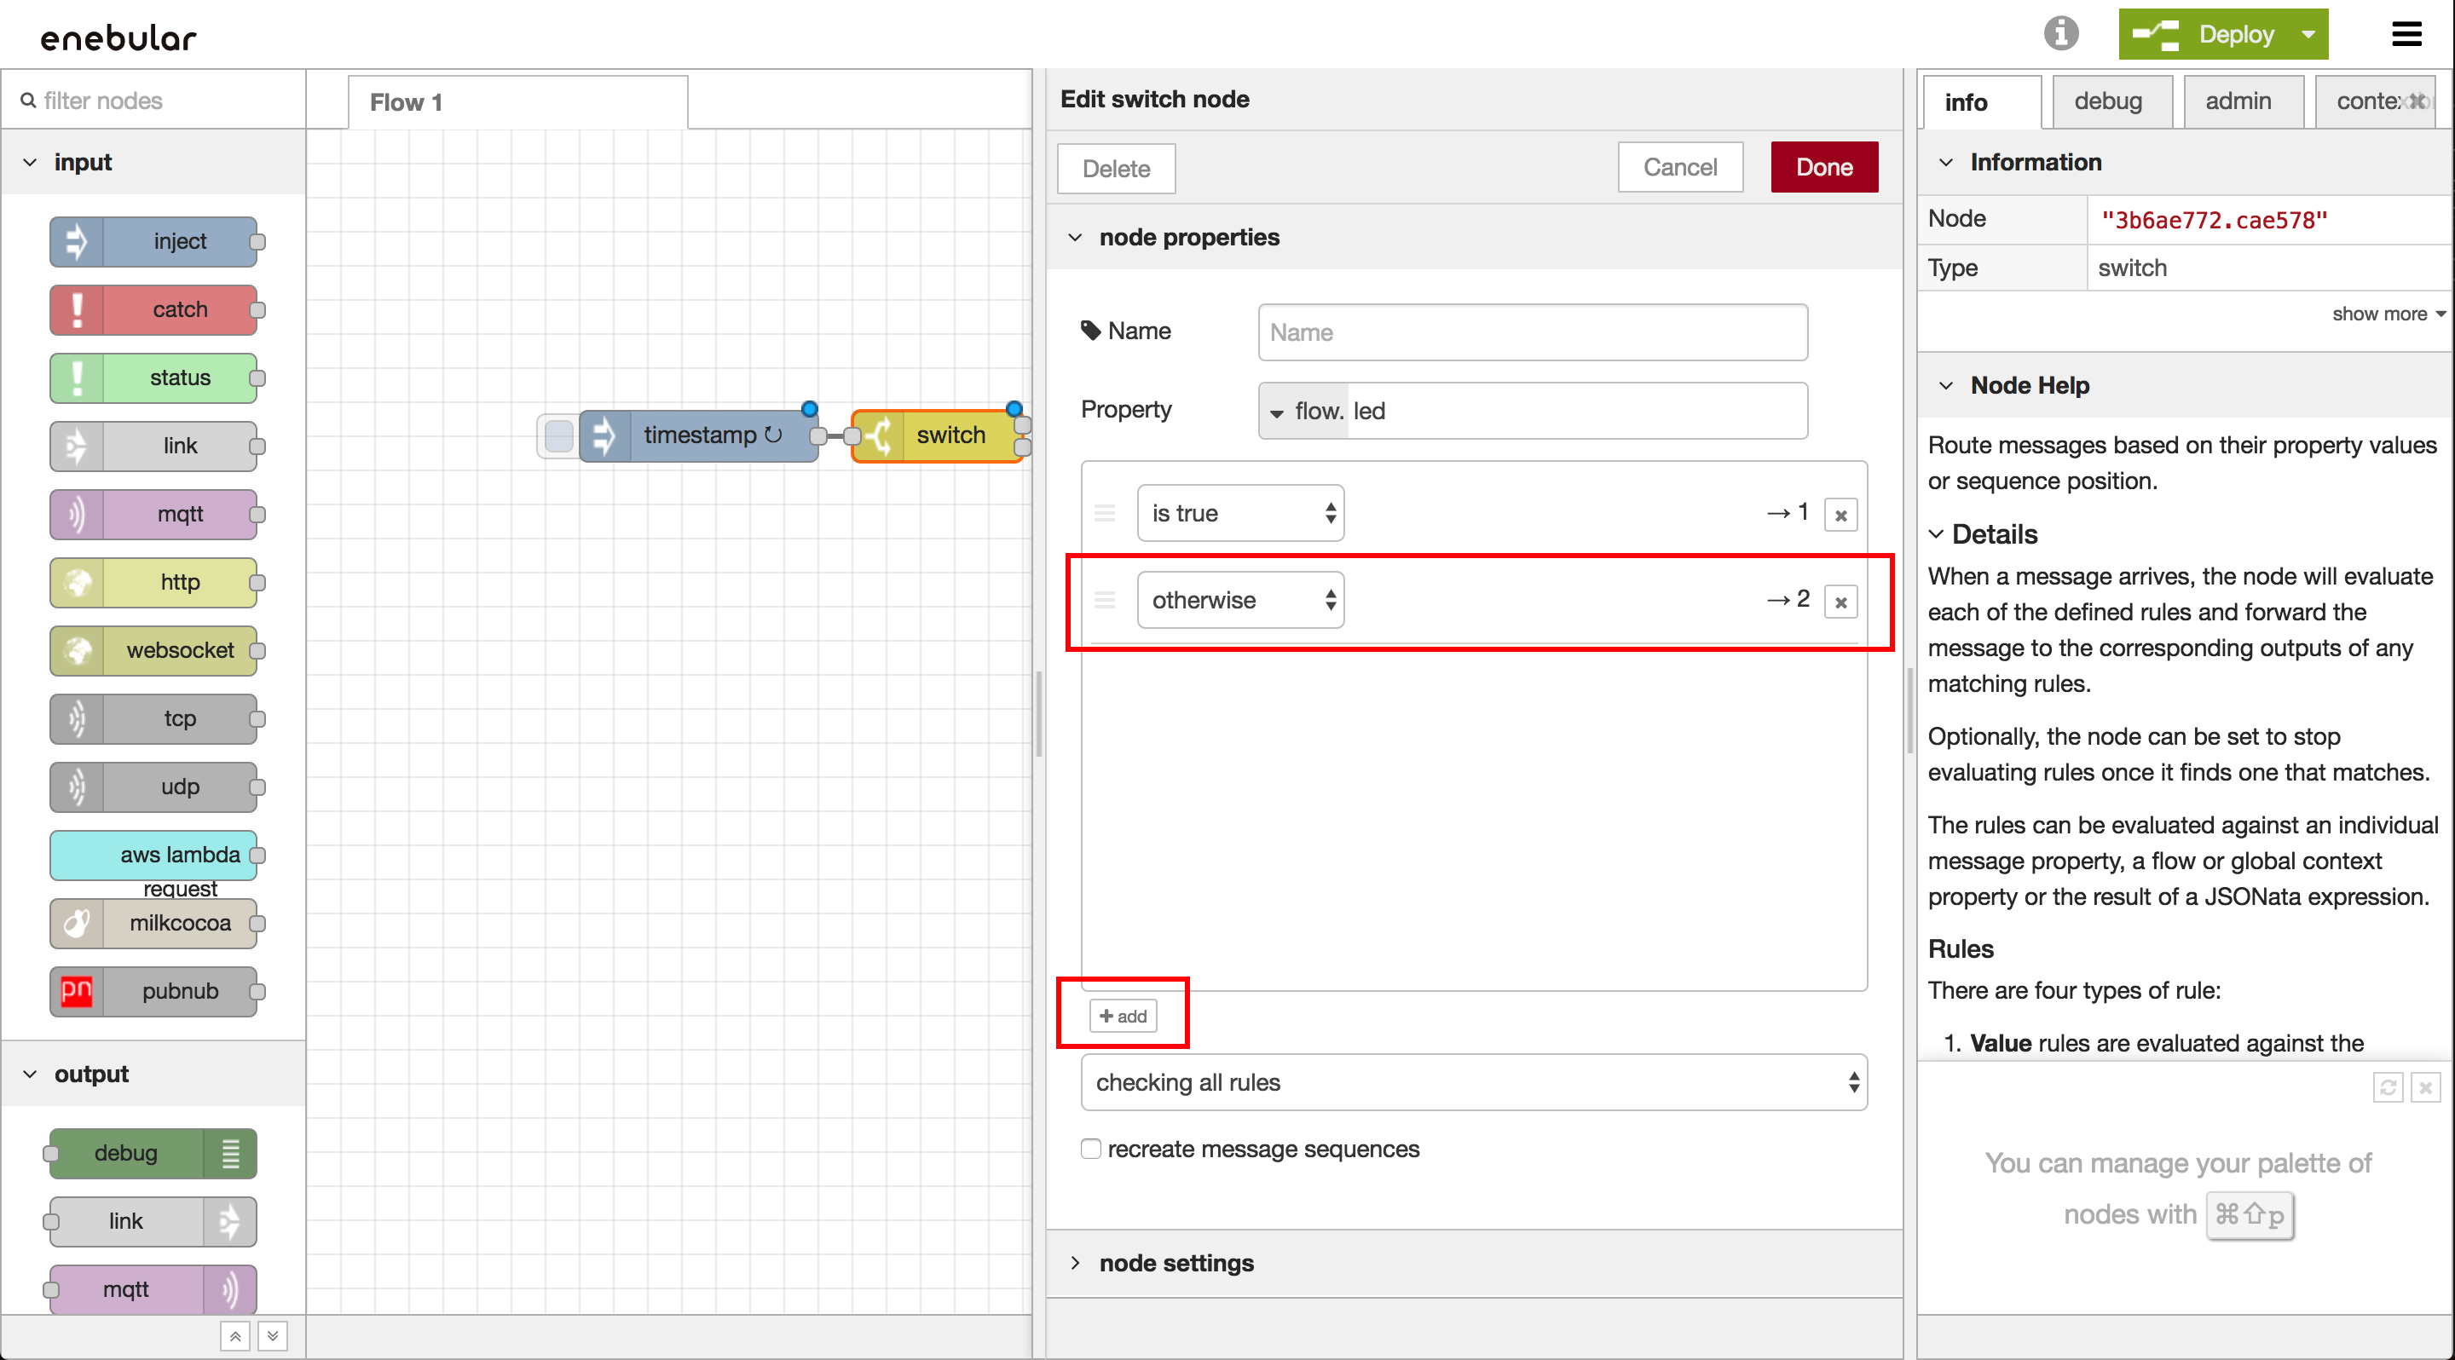This screenshot has height=1360, width=2455.
Task: Open the 'is true' rule type dropdown
Action: [1240, 513]
